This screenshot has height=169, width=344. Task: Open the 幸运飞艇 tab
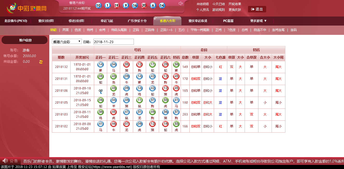tap(107, 21)
